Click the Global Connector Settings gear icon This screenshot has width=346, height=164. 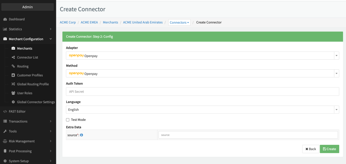click(13, 102)
